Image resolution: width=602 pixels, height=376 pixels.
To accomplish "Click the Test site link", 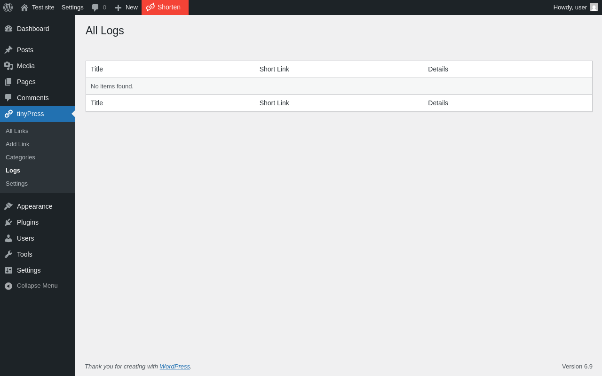I will click(43, 8).
